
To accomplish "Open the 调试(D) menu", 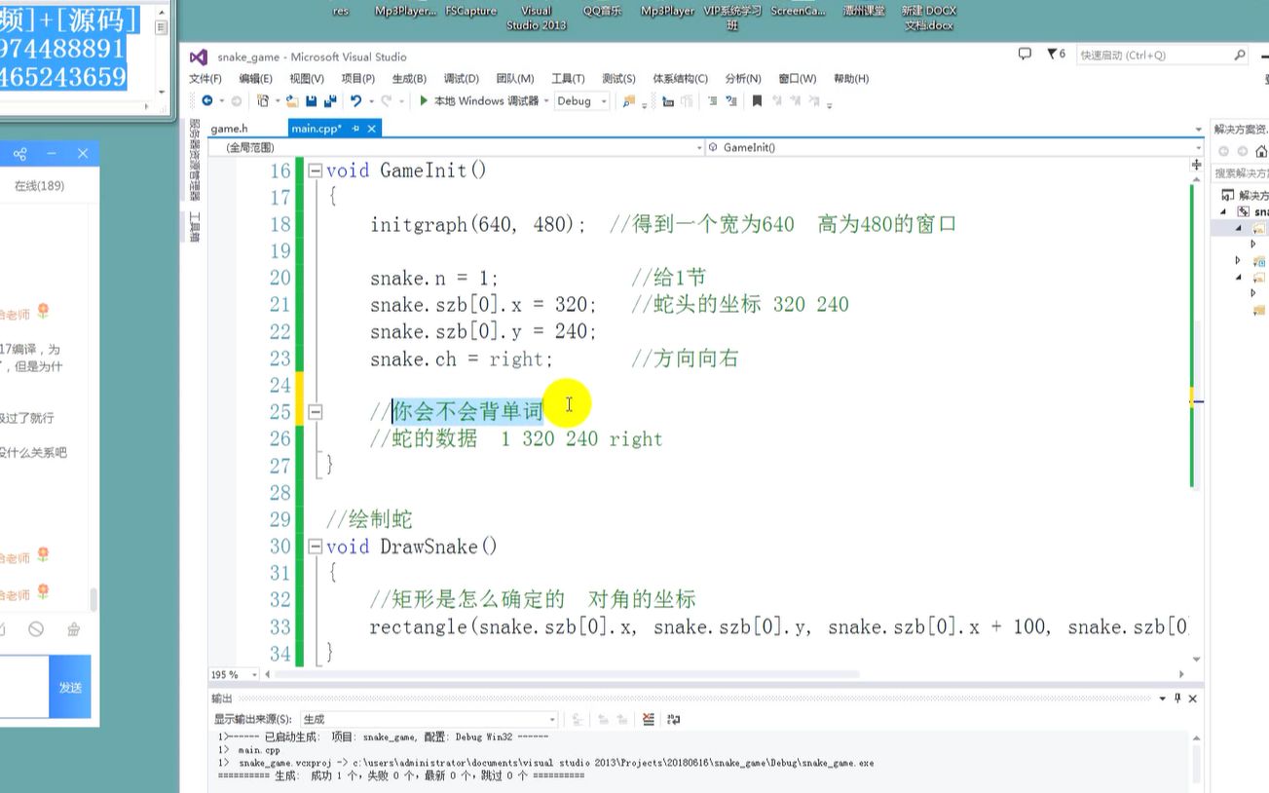I will [x=461, y=78].
